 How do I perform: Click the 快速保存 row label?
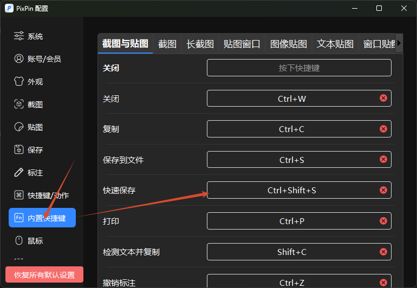(119, 191)
